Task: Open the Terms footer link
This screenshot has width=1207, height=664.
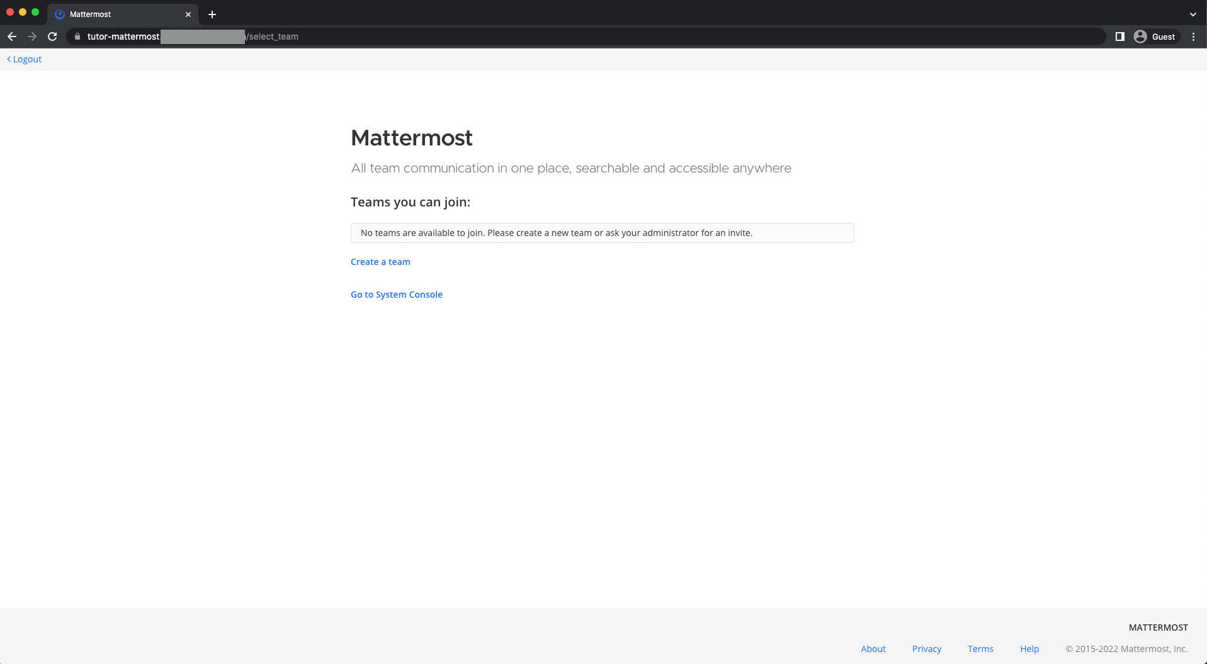Action: [980, 649]
